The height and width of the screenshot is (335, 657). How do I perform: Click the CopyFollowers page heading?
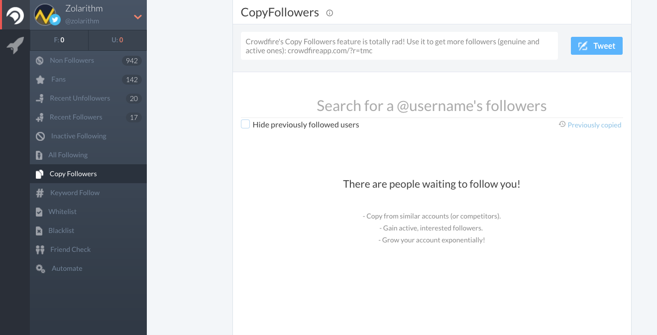280,12
